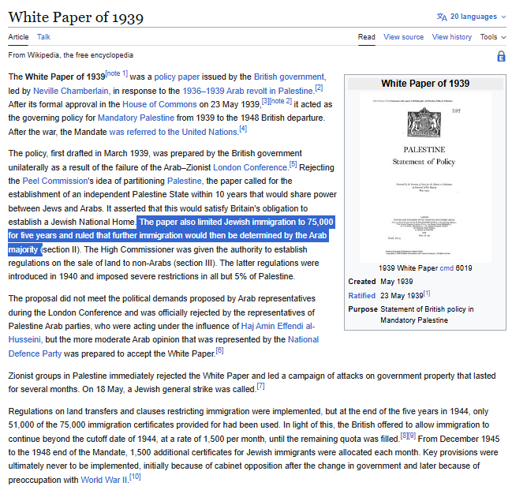512x490 pixels.
Task: Open the View source tab
Action: click(x=403, y=37)
